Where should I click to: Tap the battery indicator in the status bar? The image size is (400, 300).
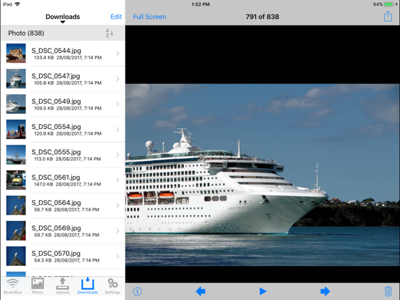pyautogui.click(x=389, y=4)
